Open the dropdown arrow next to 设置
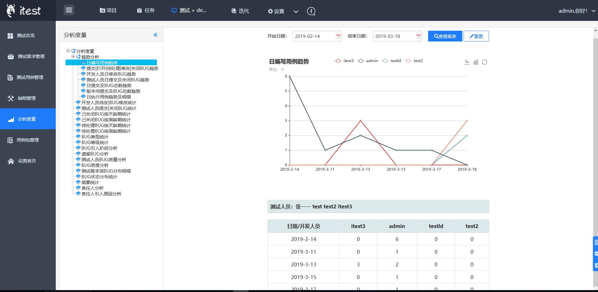598x292 pixels. pos(296,11)
